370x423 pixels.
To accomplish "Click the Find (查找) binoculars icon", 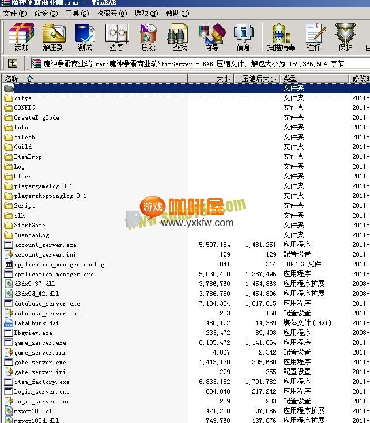I will 180,37.
